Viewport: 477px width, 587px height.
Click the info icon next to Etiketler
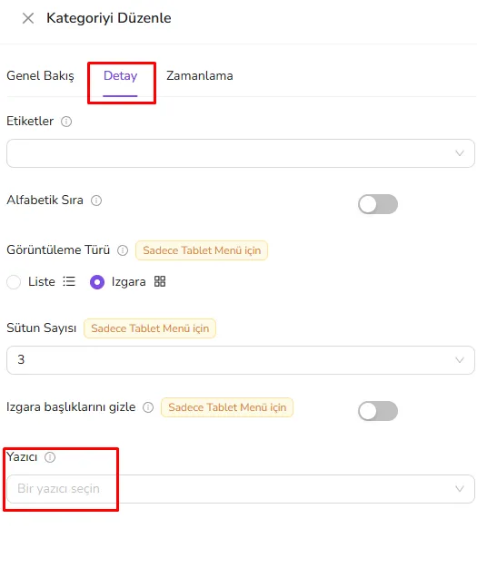tap(66, 122)
